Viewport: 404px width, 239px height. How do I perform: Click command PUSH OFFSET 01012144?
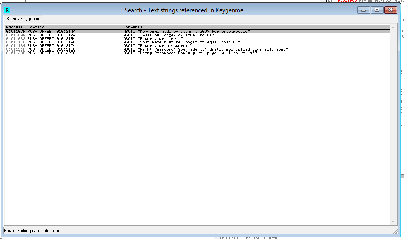coord(51,32)
